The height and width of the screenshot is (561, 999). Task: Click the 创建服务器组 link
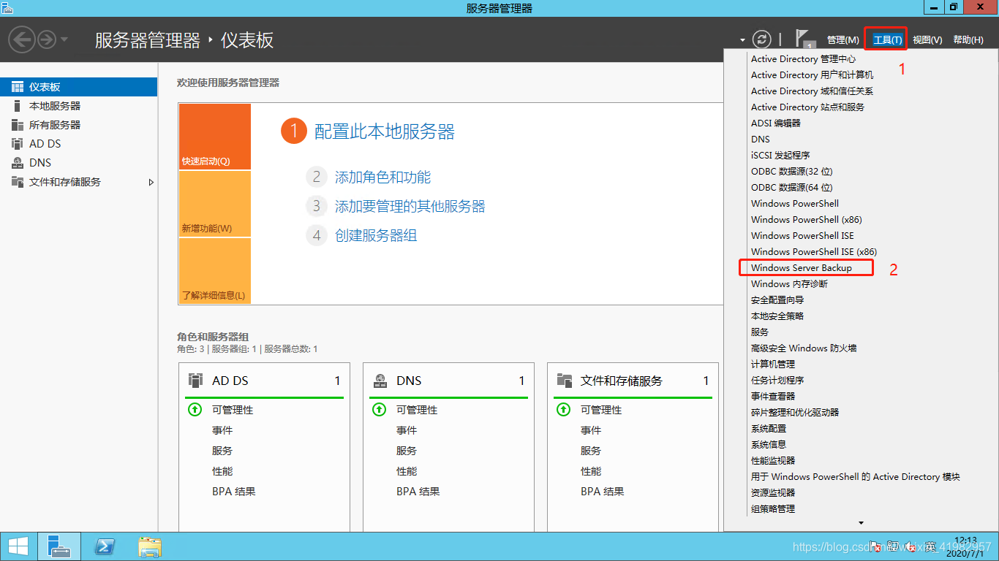tap(376, 235)
